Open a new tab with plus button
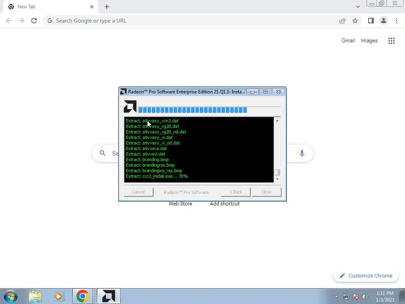 coord(107,7)
